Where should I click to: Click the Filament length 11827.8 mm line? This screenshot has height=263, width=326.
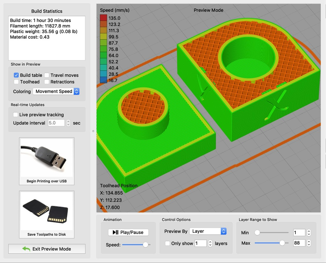click(x=40, y=26)
